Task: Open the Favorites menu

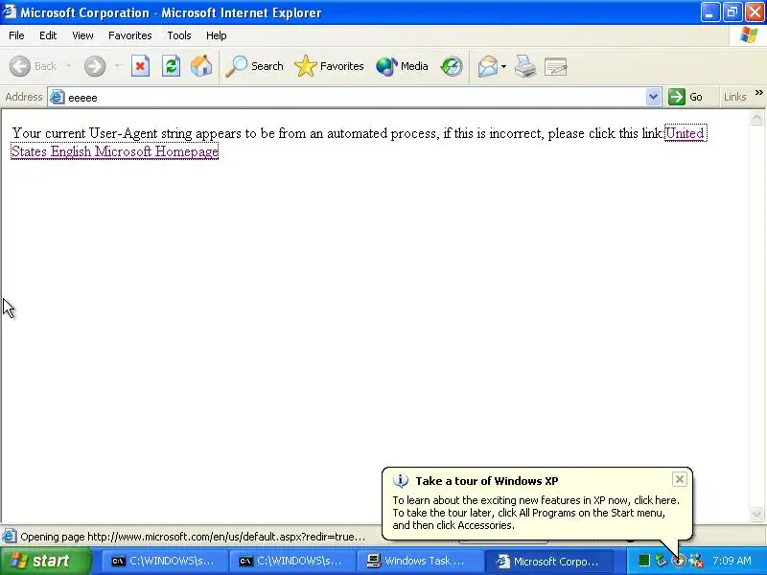Action: pos(130,35)
